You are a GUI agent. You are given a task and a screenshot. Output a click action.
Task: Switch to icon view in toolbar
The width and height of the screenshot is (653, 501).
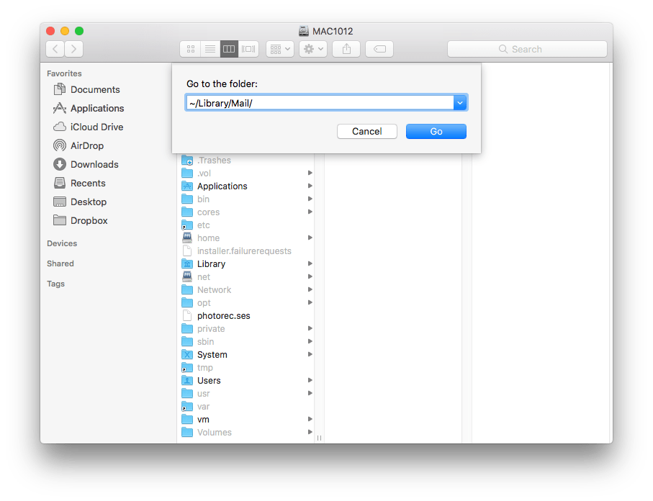tap(190, 49)
